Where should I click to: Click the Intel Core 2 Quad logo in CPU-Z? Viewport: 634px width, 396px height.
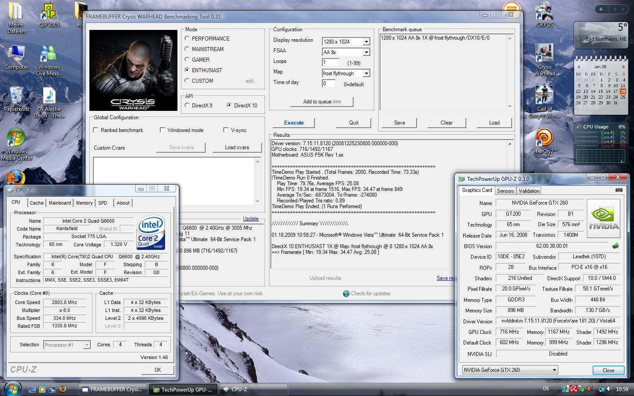click(x=151, y=232)
